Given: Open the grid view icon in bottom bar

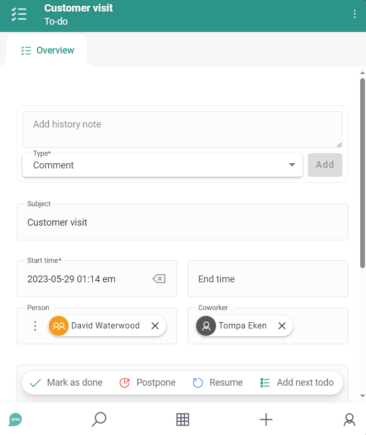Looking at the screenshot, I should pos(182,419).
